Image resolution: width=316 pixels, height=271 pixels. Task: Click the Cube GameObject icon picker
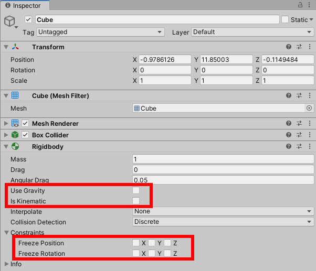(10, 21)
